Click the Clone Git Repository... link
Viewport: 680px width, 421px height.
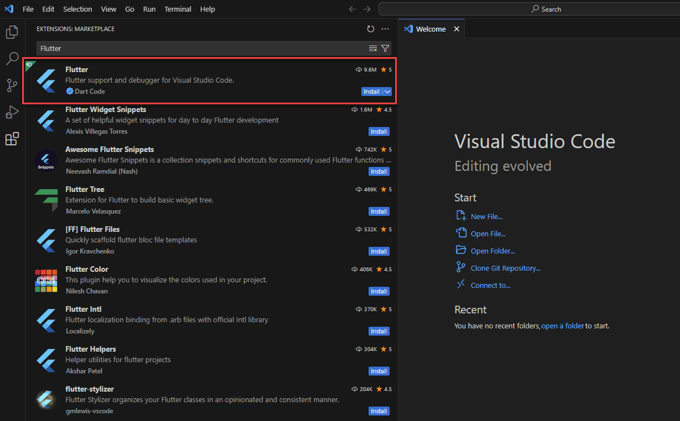(x=505, y=268)
